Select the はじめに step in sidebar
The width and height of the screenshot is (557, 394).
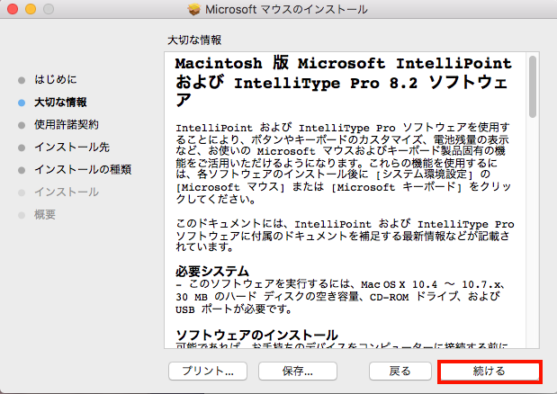coord(56,79)
